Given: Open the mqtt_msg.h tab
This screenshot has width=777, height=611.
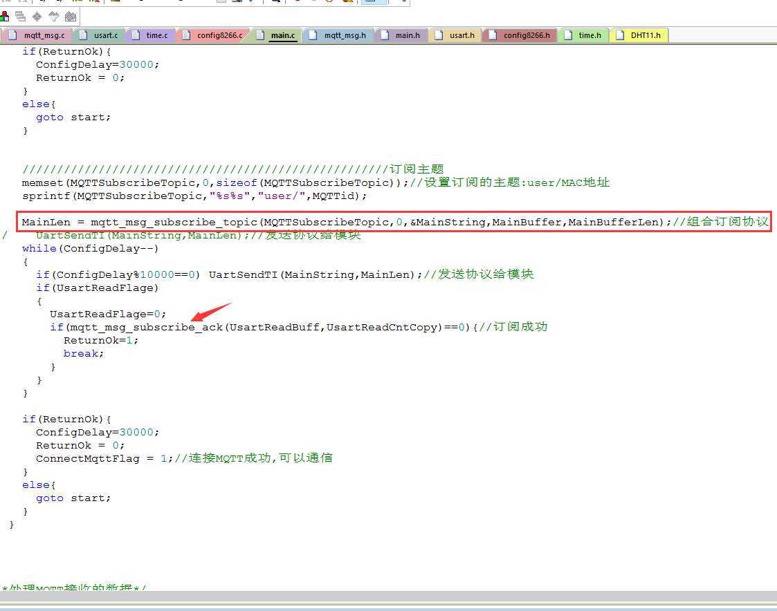Looking at the screenshot, I should point(339,35).
